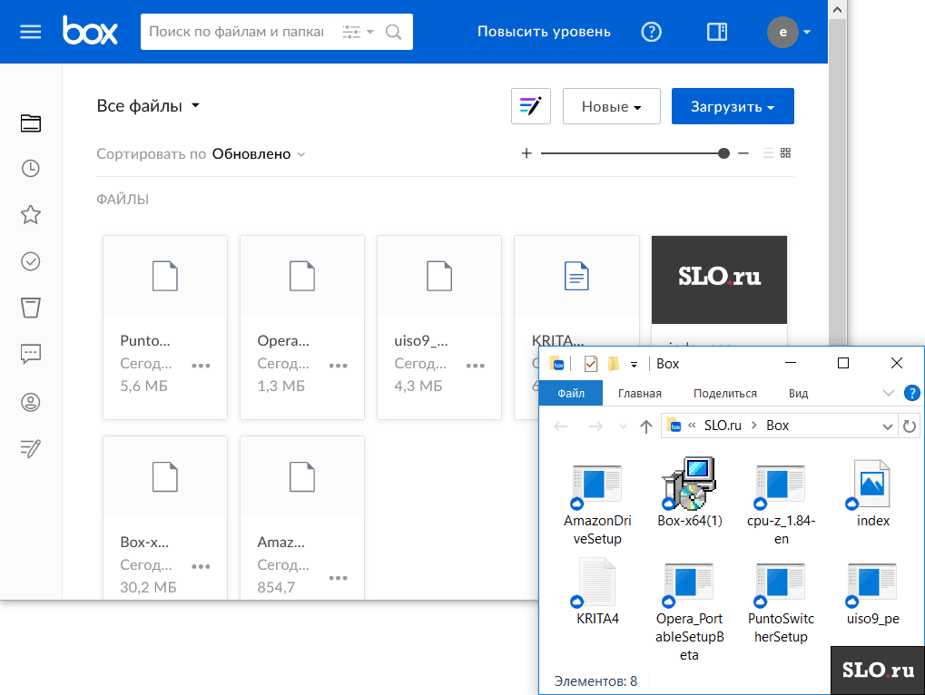Click 'SLO.ru' in Explorer breadcrumb
925x695 pixels.
point(723,426)
